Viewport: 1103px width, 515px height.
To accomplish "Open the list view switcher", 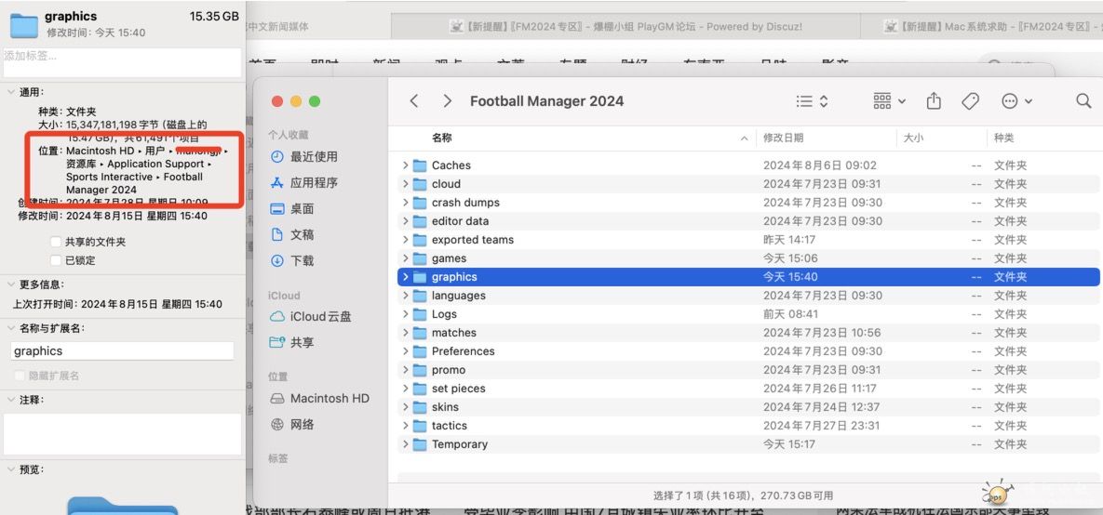I will click(x=812, y=101).
